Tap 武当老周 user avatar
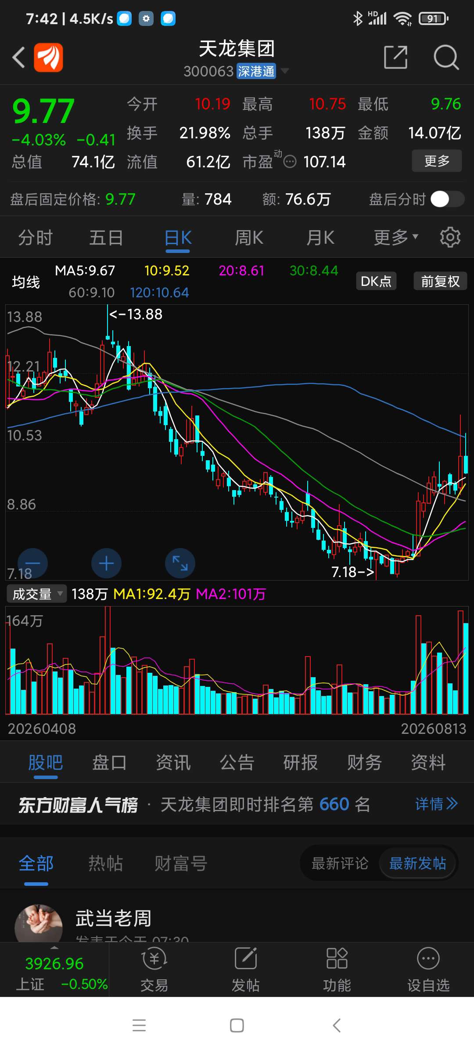 [x=39, y=923]
